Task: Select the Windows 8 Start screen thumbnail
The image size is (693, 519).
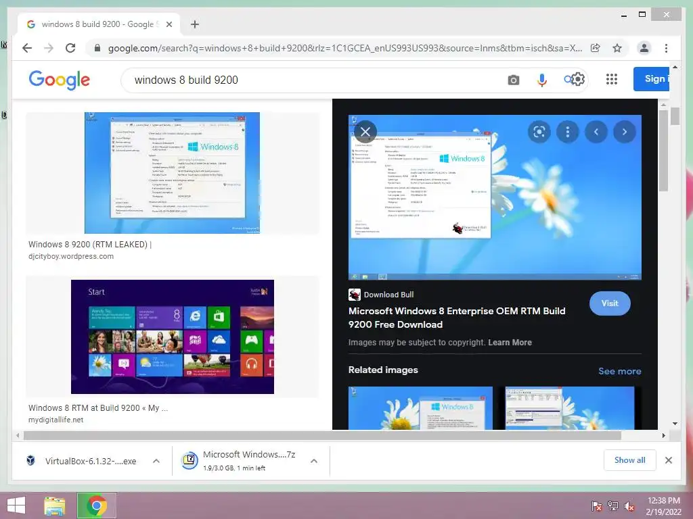Action: point(173,337)
